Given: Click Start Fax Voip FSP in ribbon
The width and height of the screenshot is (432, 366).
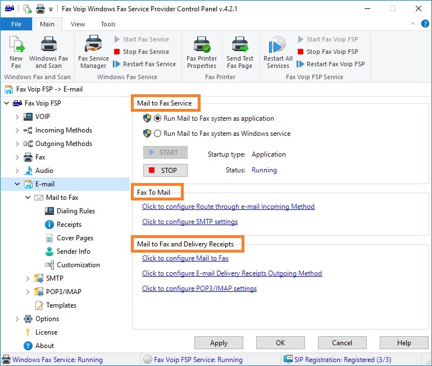Looking at the screenshot, I should [x=328, y=39].
